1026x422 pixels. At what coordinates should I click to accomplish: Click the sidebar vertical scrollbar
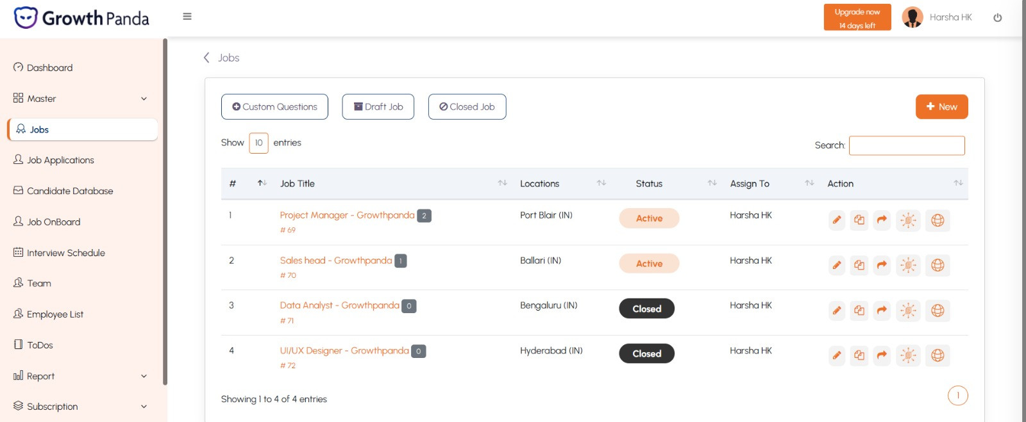point(165,211)
